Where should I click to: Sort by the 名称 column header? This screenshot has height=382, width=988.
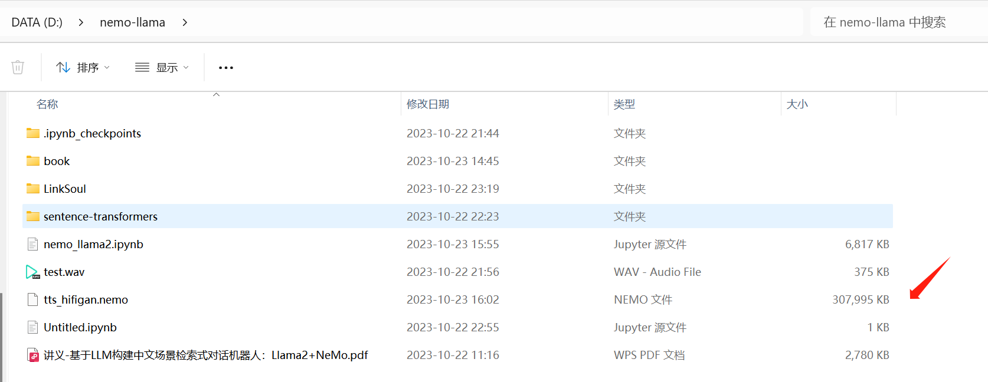[47, 104]
